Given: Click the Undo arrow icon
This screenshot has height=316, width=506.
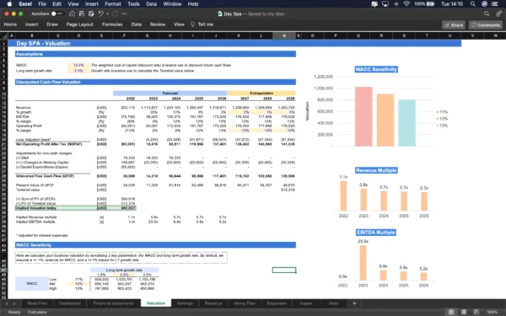Looking at the screenshot, I should click(x=101, y=13).
